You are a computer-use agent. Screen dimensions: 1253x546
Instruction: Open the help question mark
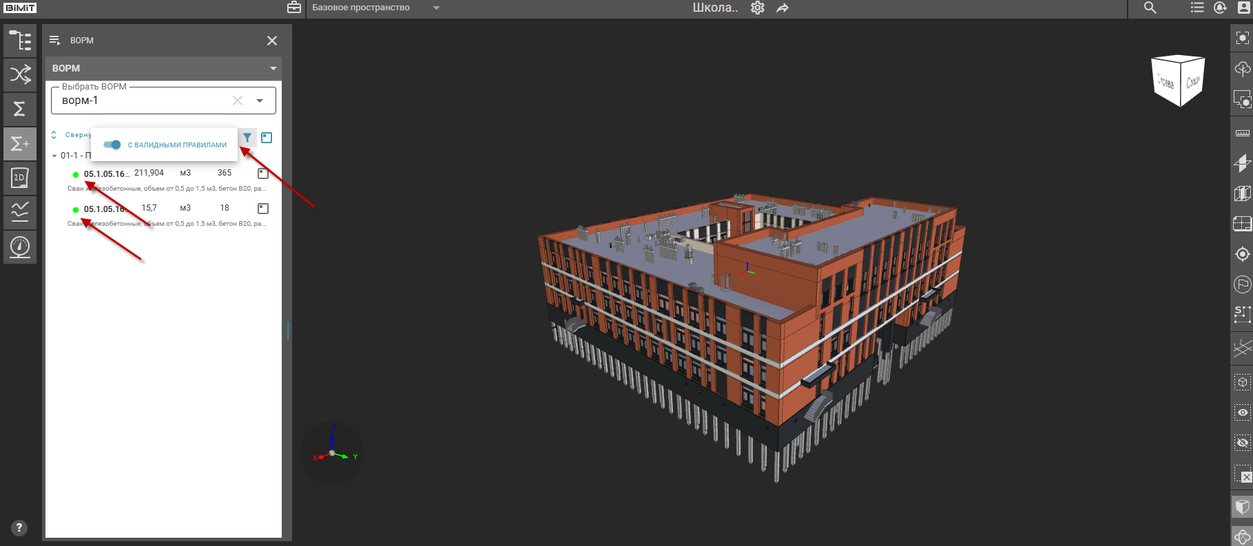pyautogui.click(x=19, y=528)
